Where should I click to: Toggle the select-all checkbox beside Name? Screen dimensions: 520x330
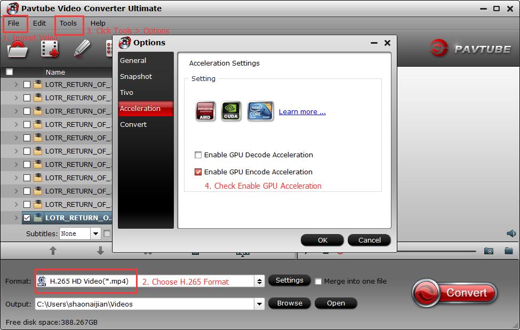[9, 72]
